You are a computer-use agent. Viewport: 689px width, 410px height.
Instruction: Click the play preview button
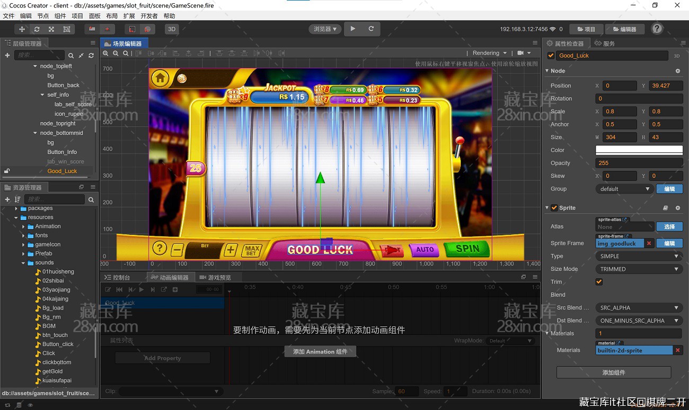point(353,29)
